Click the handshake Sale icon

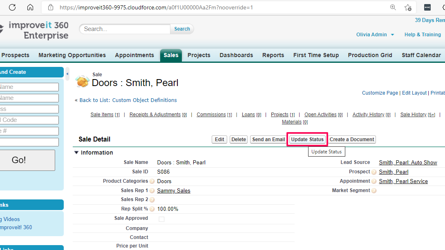[82, 82]
